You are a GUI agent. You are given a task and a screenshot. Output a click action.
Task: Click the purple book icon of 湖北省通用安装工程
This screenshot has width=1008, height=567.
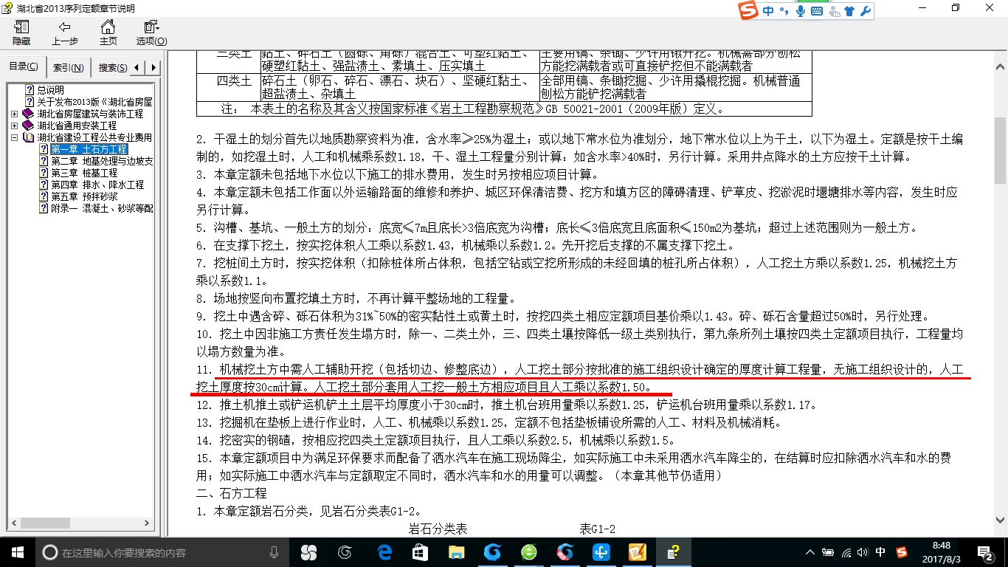pyautogui.click(x=28, y=126)
